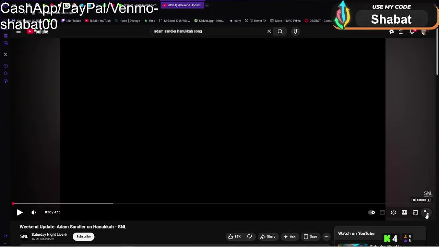The width and height of the screenshot is (439, 247).
Task: Open the Store — MAC Prints bookmark
Action: click(x=285, y=21)
